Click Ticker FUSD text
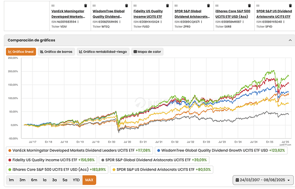This screenshot has height=189, width=295. [142, 26]
